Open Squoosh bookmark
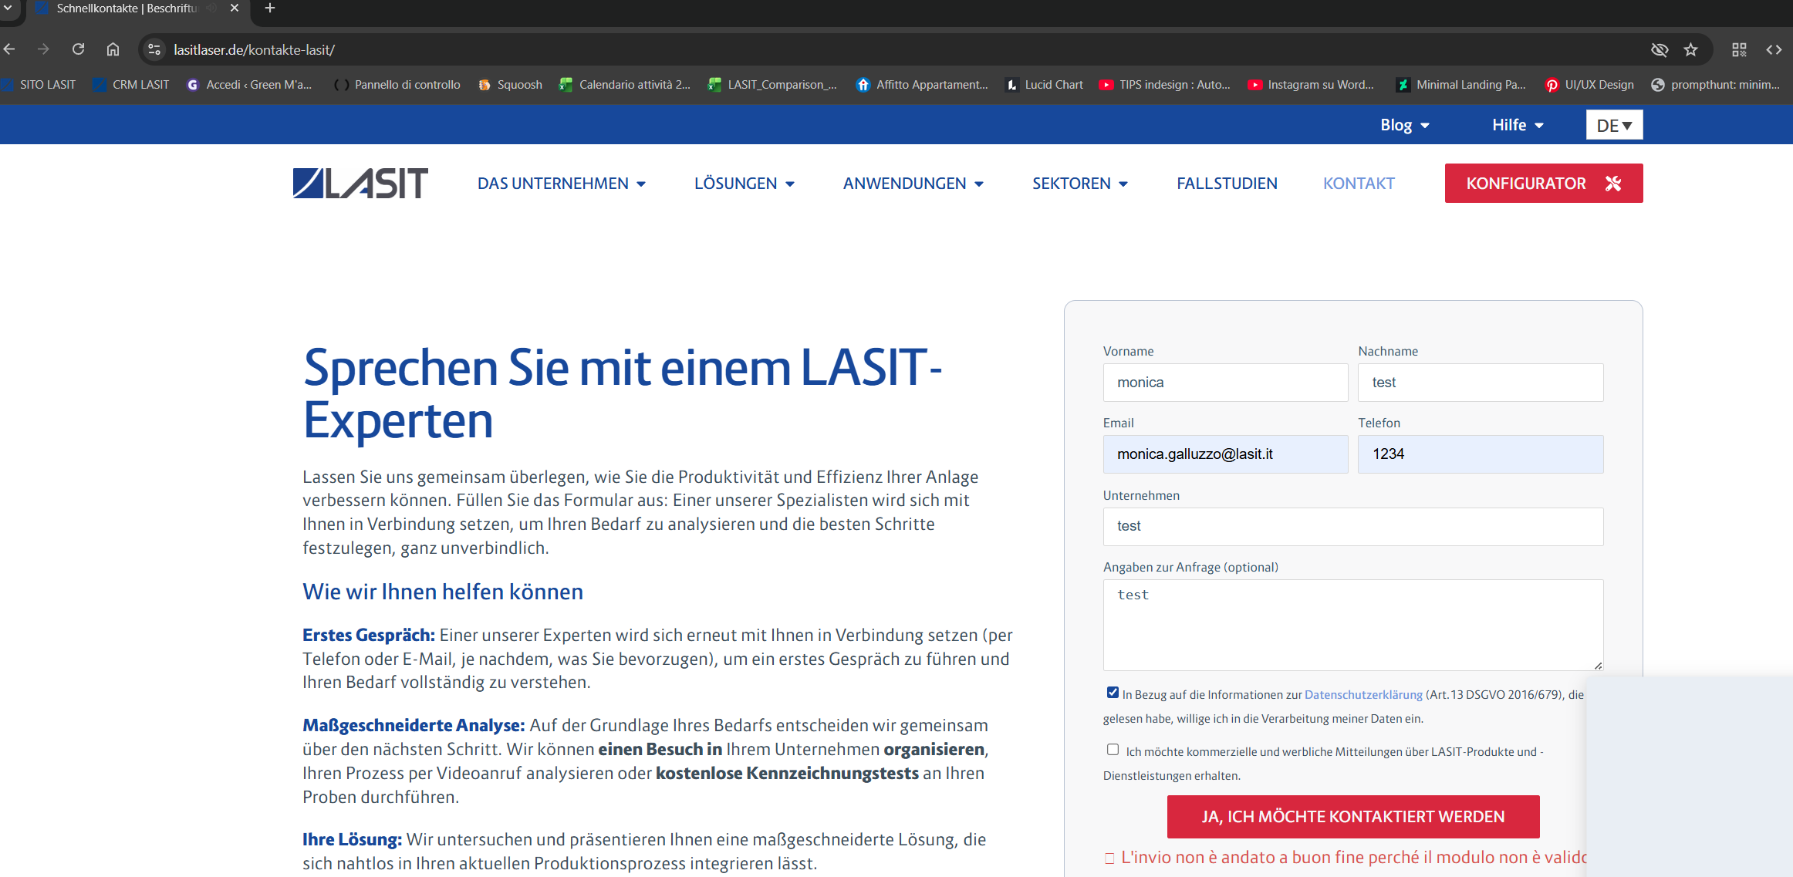1793x877 pixels. [510, 85]
